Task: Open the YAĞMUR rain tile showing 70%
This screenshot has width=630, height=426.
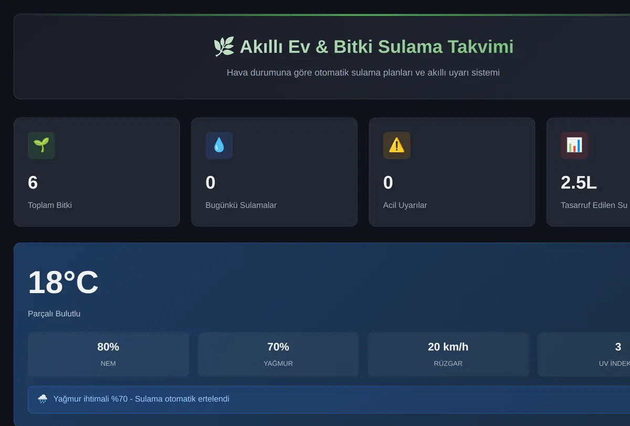Action: 278,354
